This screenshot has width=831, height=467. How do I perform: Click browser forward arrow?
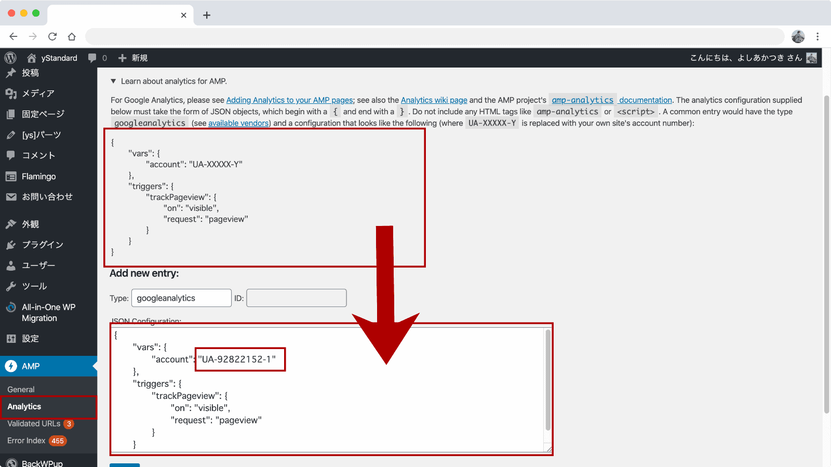pyautogui.click(x=33, y=36)
